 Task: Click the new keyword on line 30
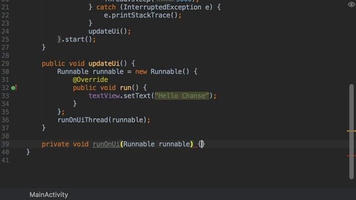(x=141, y=72)
